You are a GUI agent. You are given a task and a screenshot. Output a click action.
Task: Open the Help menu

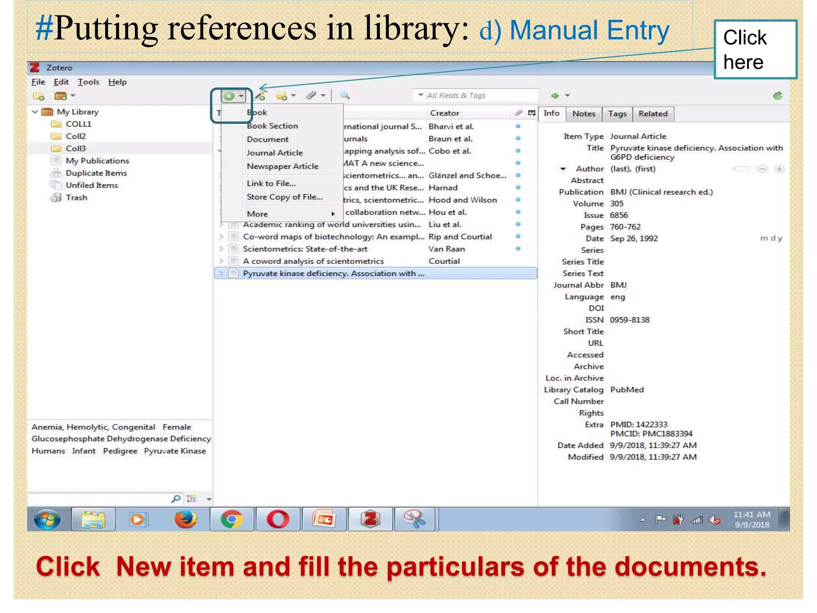[x=117, y=82]
